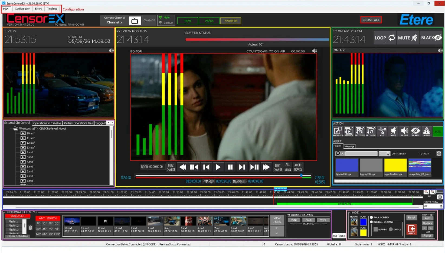Select the 5.mxf Coca-Cola clip thumbnail
The width and height of the screenshot is (445, 253).
(x=188, y=221)
